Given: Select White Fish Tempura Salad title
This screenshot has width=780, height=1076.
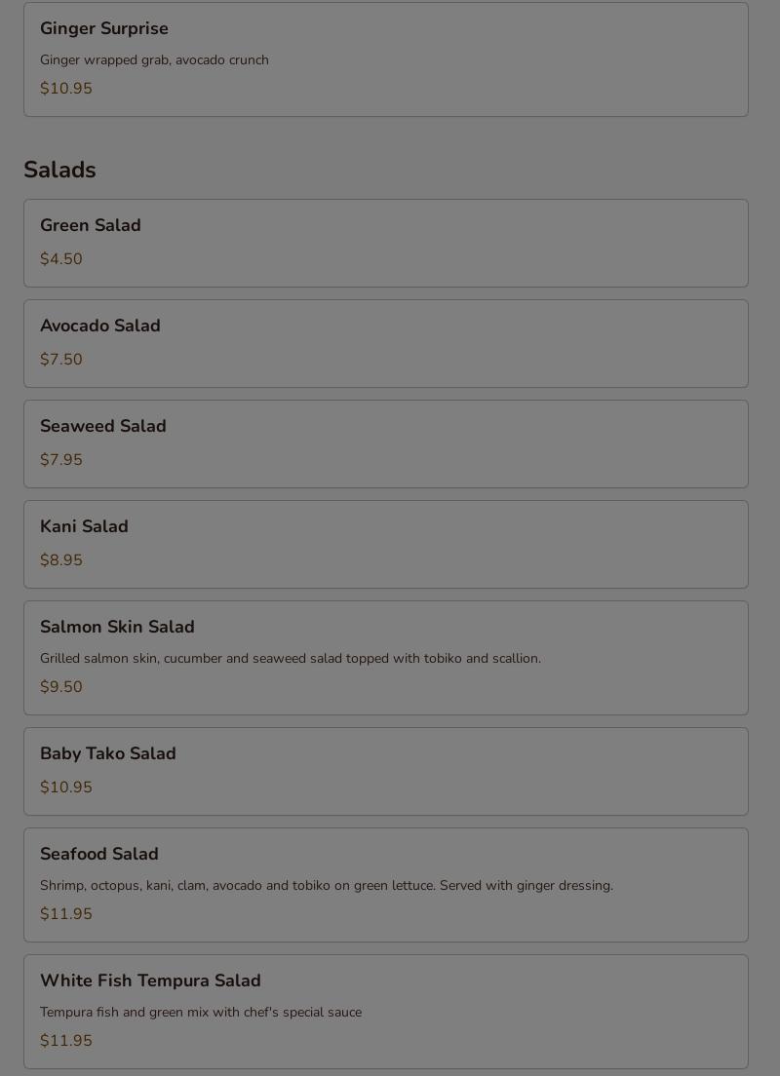Looking at the screenshot, I should [150, 980].
